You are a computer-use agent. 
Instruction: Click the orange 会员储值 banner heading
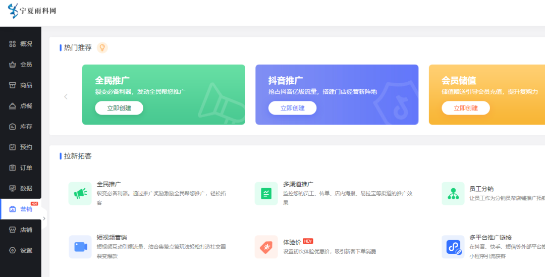pos(459,80)
